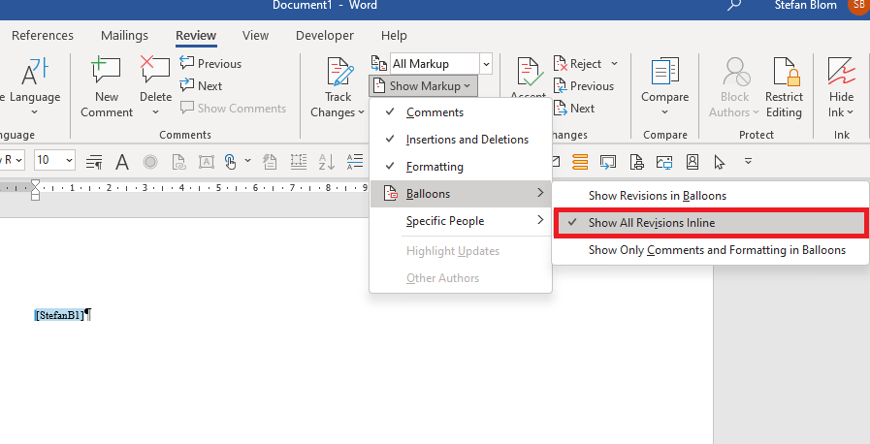
Task: Open the Balloons submenu item
Action: (x=461, y=194)
